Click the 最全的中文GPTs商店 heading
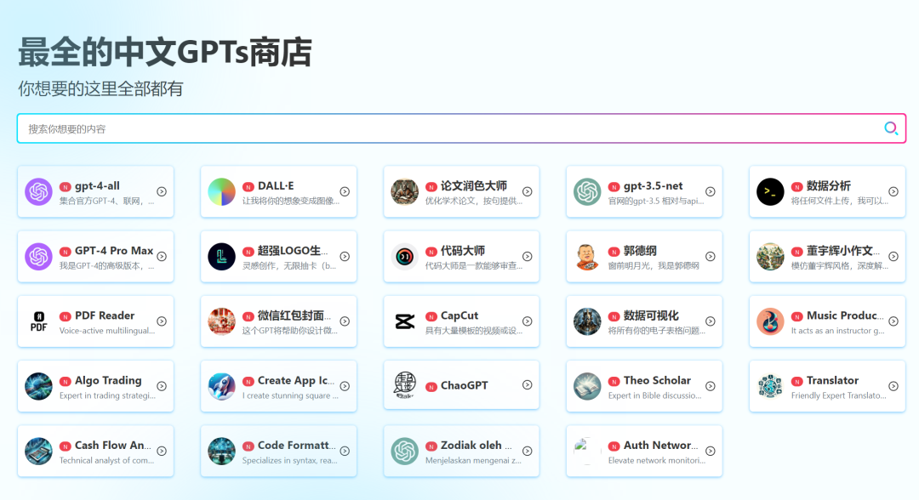This screenshot has height=500, width=919. [165, 52]
